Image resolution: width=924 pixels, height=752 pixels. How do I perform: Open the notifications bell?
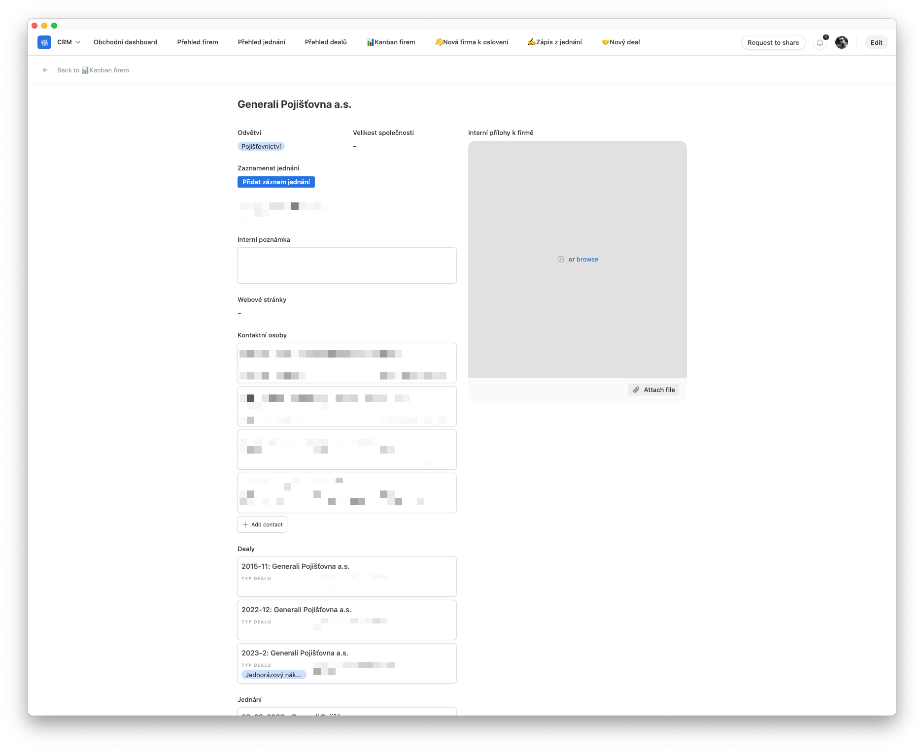coord(820,43)
